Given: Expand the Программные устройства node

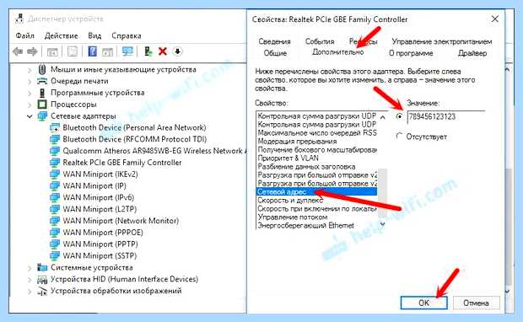Looking at the screenshot, I should coord(30,93).
